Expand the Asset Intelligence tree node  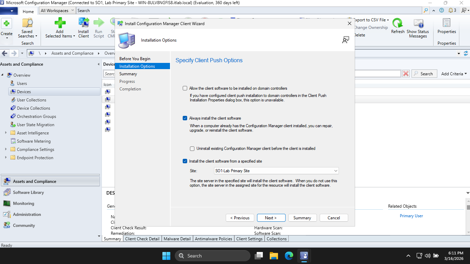tap(6, 133)
